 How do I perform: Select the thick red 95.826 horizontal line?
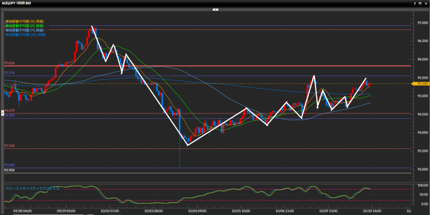point(210,66)
